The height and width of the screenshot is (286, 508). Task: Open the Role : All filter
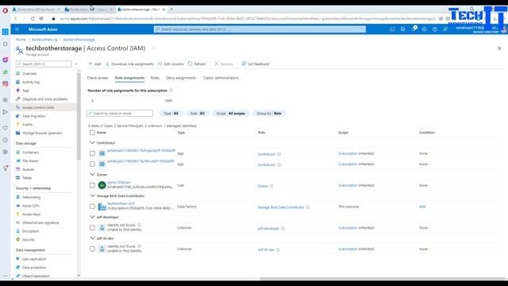point(197,114)
